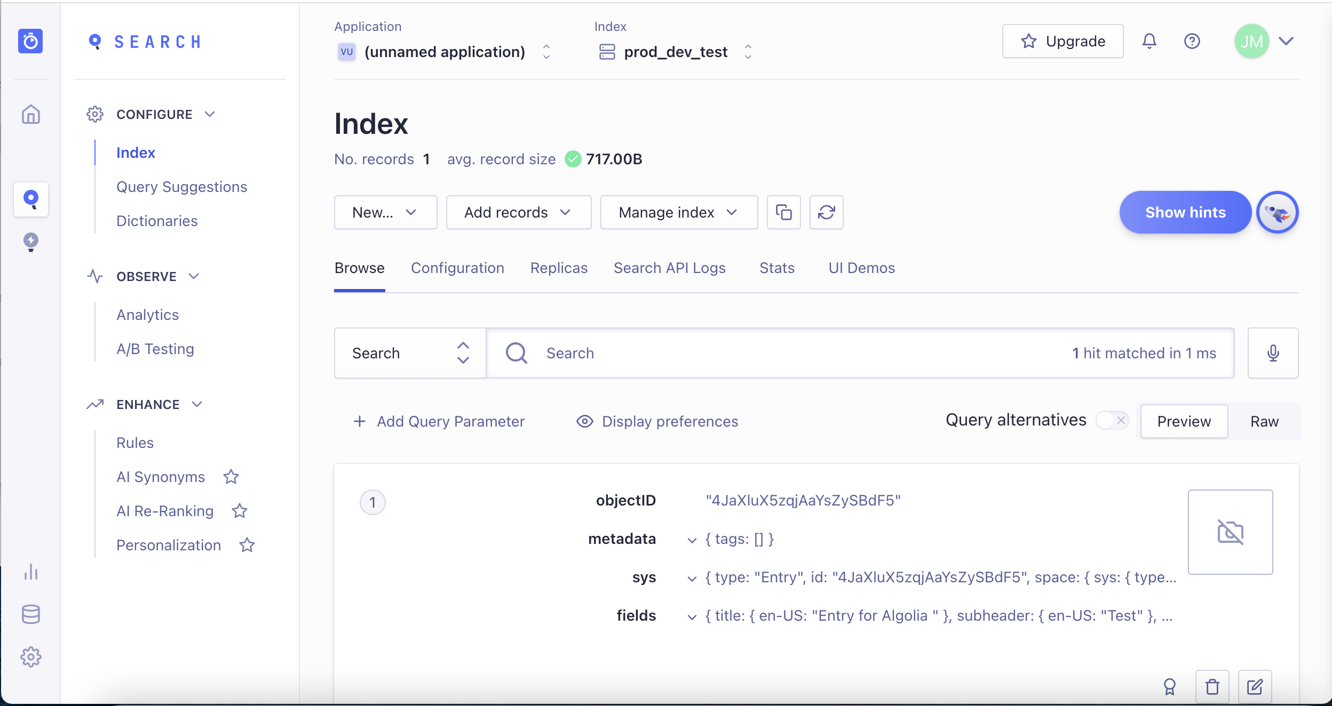Edit the record with the pencil icon

(x=1255, y=687)
